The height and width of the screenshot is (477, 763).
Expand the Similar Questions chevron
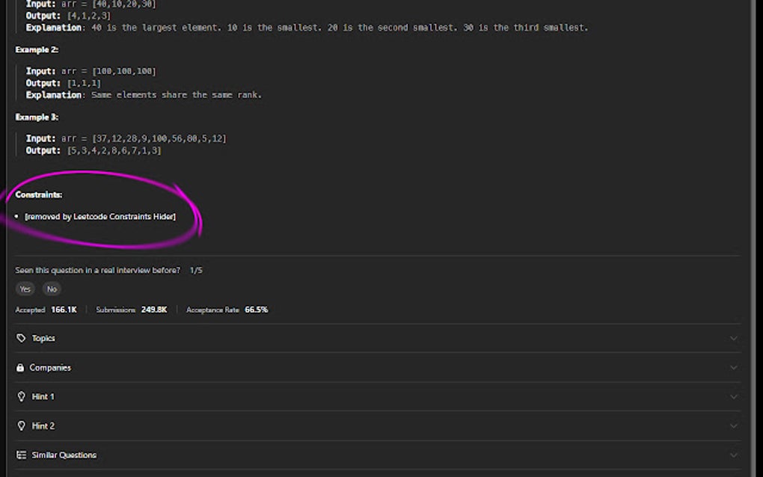point(734,455)
